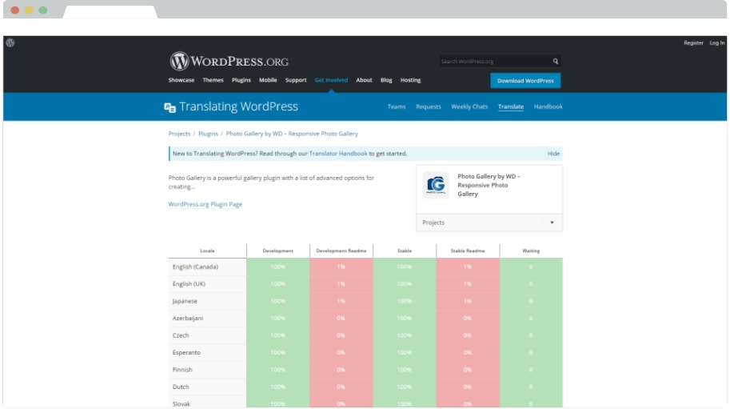Go to the Translate tab
Screen dimensions: 730x409
[511, 106]
